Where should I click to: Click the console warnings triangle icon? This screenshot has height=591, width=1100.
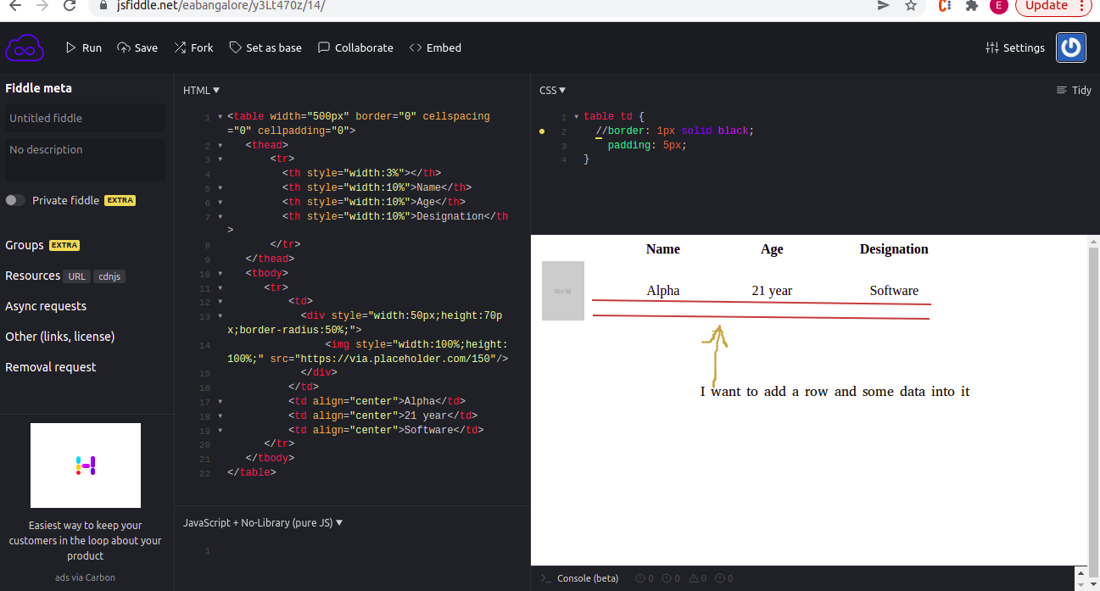pyautogui.click(x=695, y=578)
